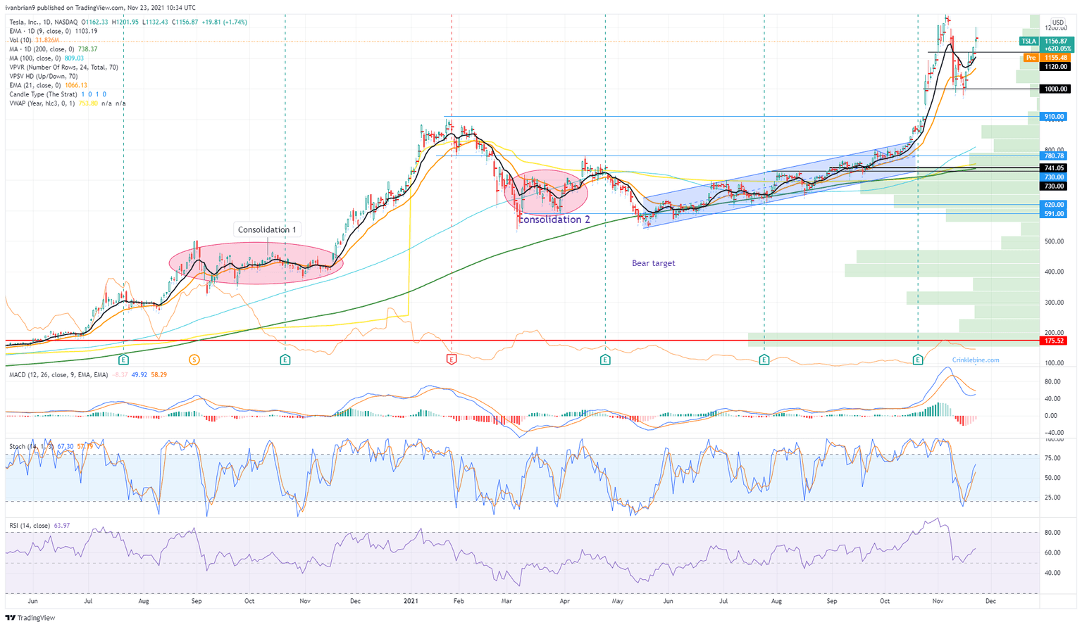Select the 1000.00 horizontal line price label
Viewport: 1082px width, 627px height.
click(1056, 89)
